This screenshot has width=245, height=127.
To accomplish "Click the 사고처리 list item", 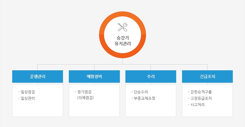I will [197, 105].
